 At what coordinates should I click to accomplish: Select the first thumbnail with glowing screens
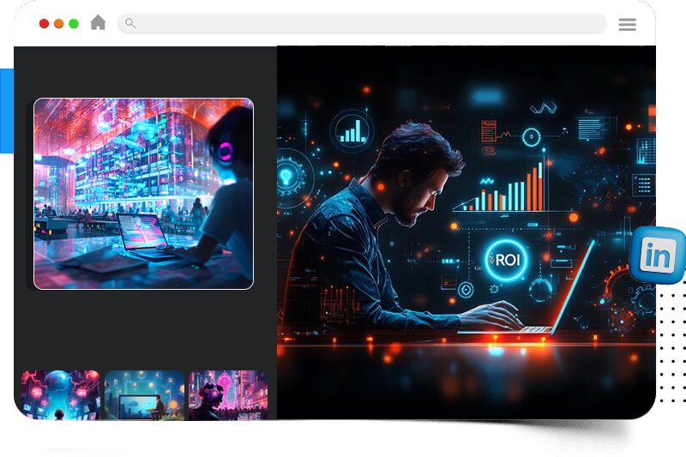click(61, 401)
